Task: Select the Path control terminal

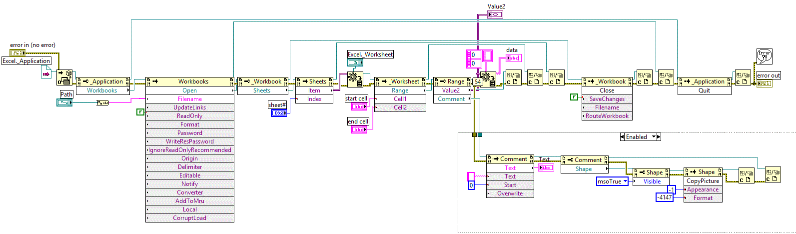Action: [x=64, y=102]
